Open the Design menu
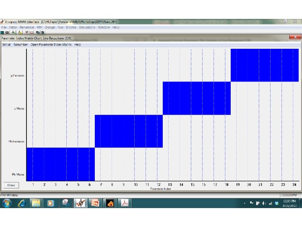 [x=50, y=27]
